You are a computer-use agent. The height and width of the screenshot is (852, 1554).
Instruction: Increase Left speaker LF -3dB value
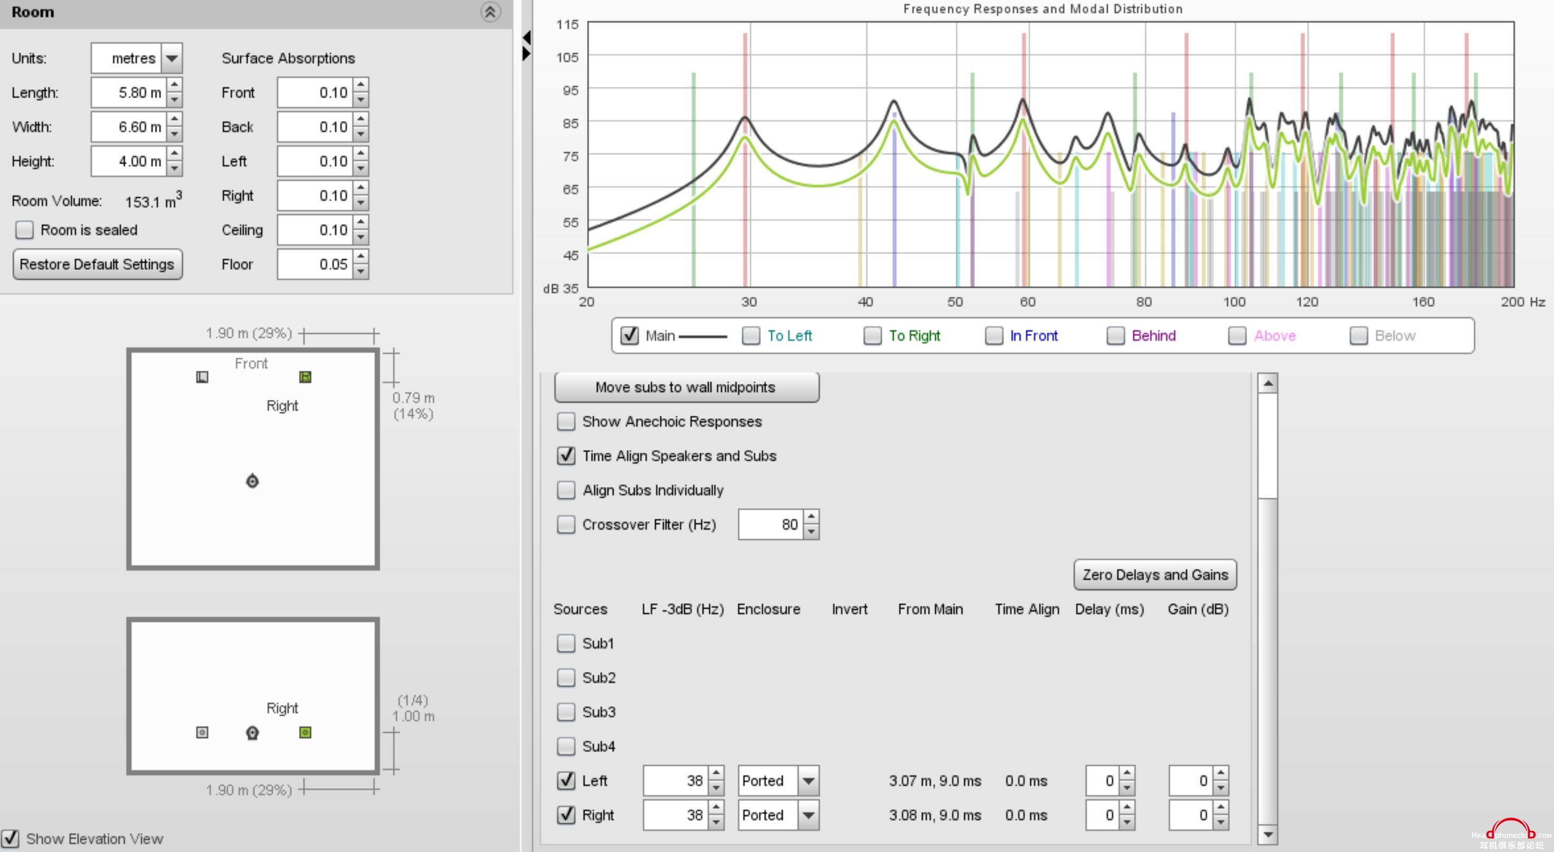pyautogui.click(x=716, y=774)
